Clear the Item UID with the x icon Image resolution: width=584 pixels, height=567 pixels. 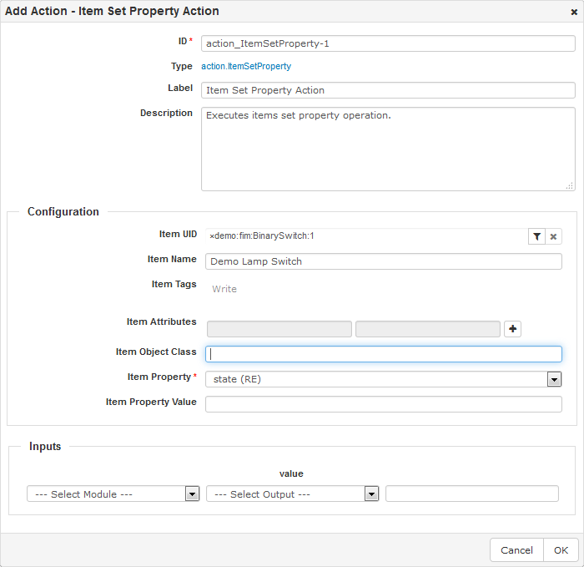click(x=553, y=236)
